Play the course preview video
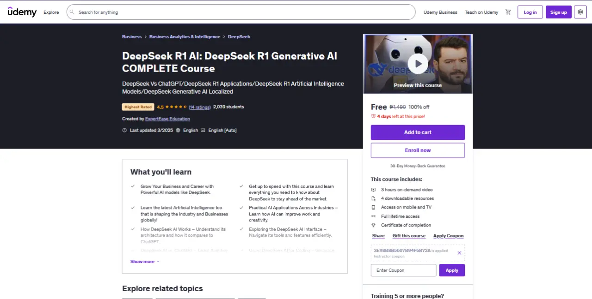Screen dimensions: 592x299 point(418,64)
